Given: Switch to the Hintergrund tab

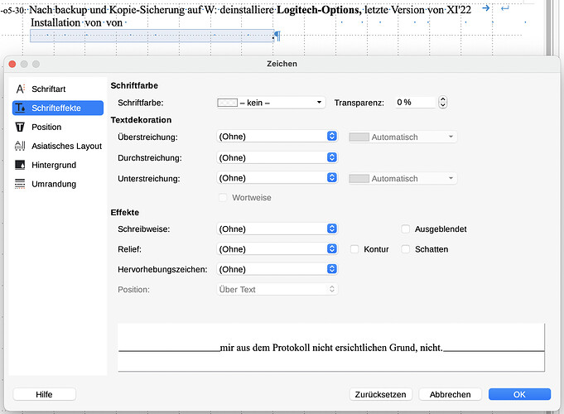Looking at the screenshot, I should (x=54, y=165).
